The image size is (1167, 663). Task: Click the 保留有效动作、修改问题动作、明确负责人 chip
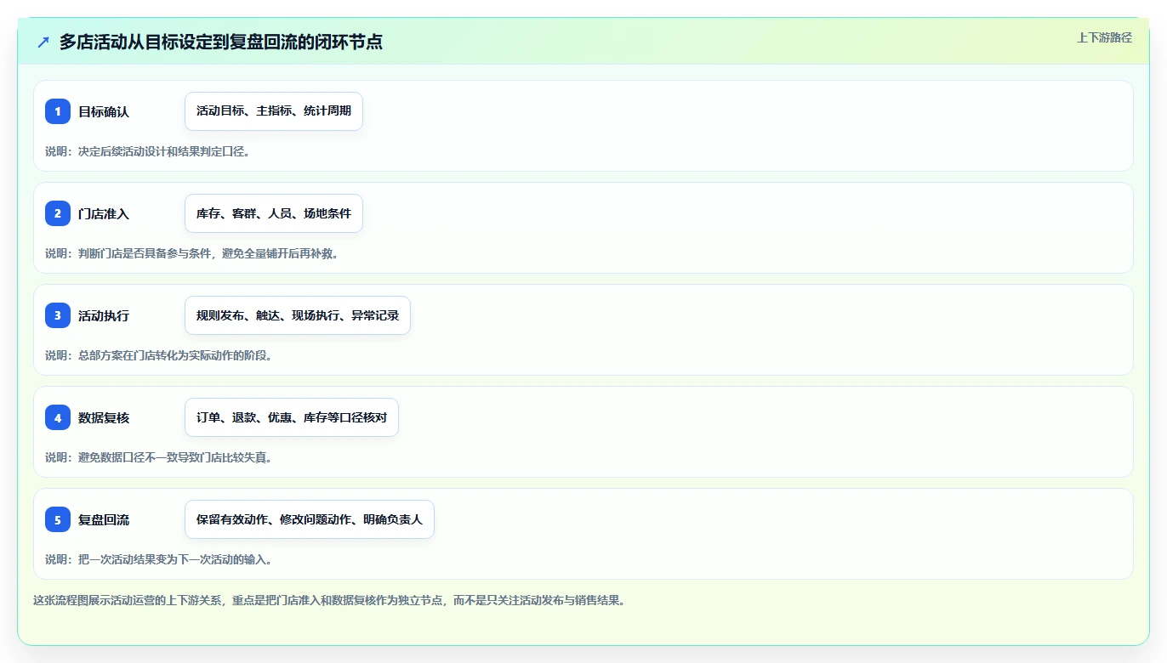tap(310, 519)
